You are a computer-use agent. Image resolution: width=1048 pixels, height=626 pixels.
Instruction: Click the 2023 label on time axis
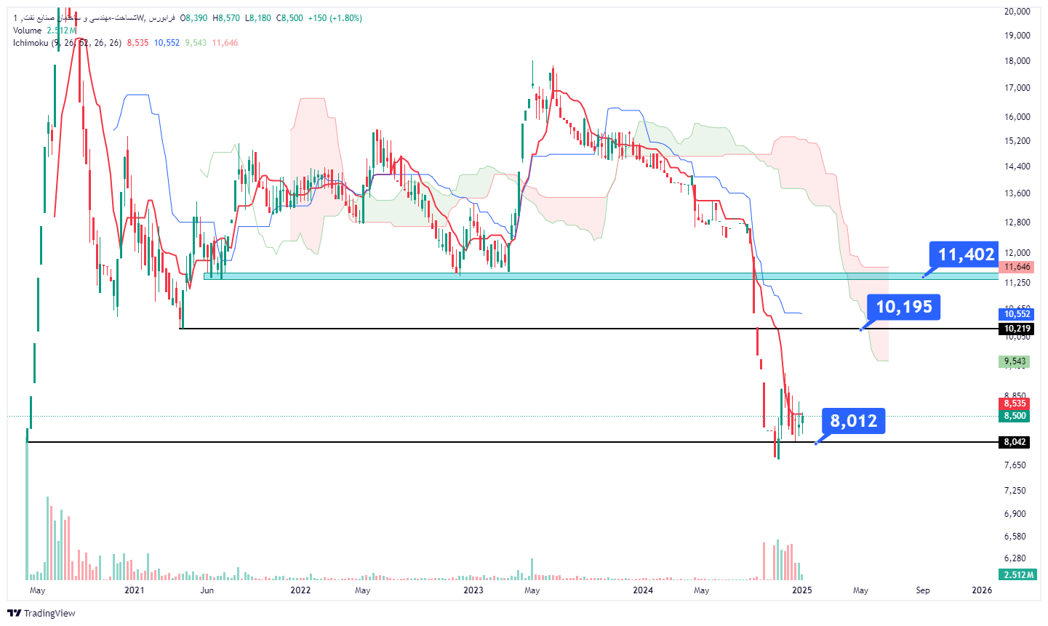(x=473, y=590)
